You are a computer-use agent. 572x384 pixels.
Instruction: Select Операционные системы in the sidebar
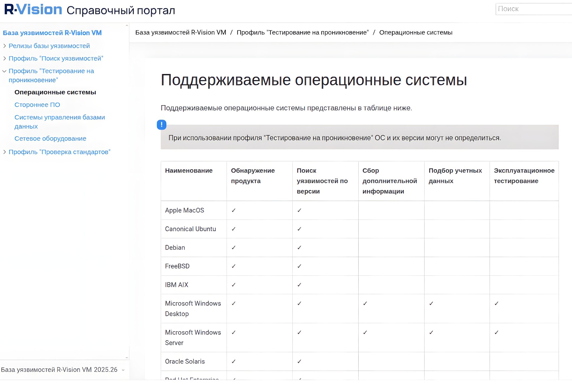[x=55, y=92]
